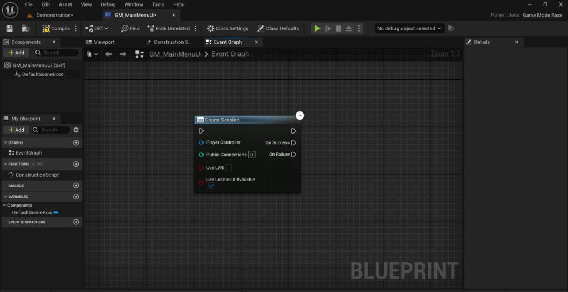Open the Tools menu

158,4
